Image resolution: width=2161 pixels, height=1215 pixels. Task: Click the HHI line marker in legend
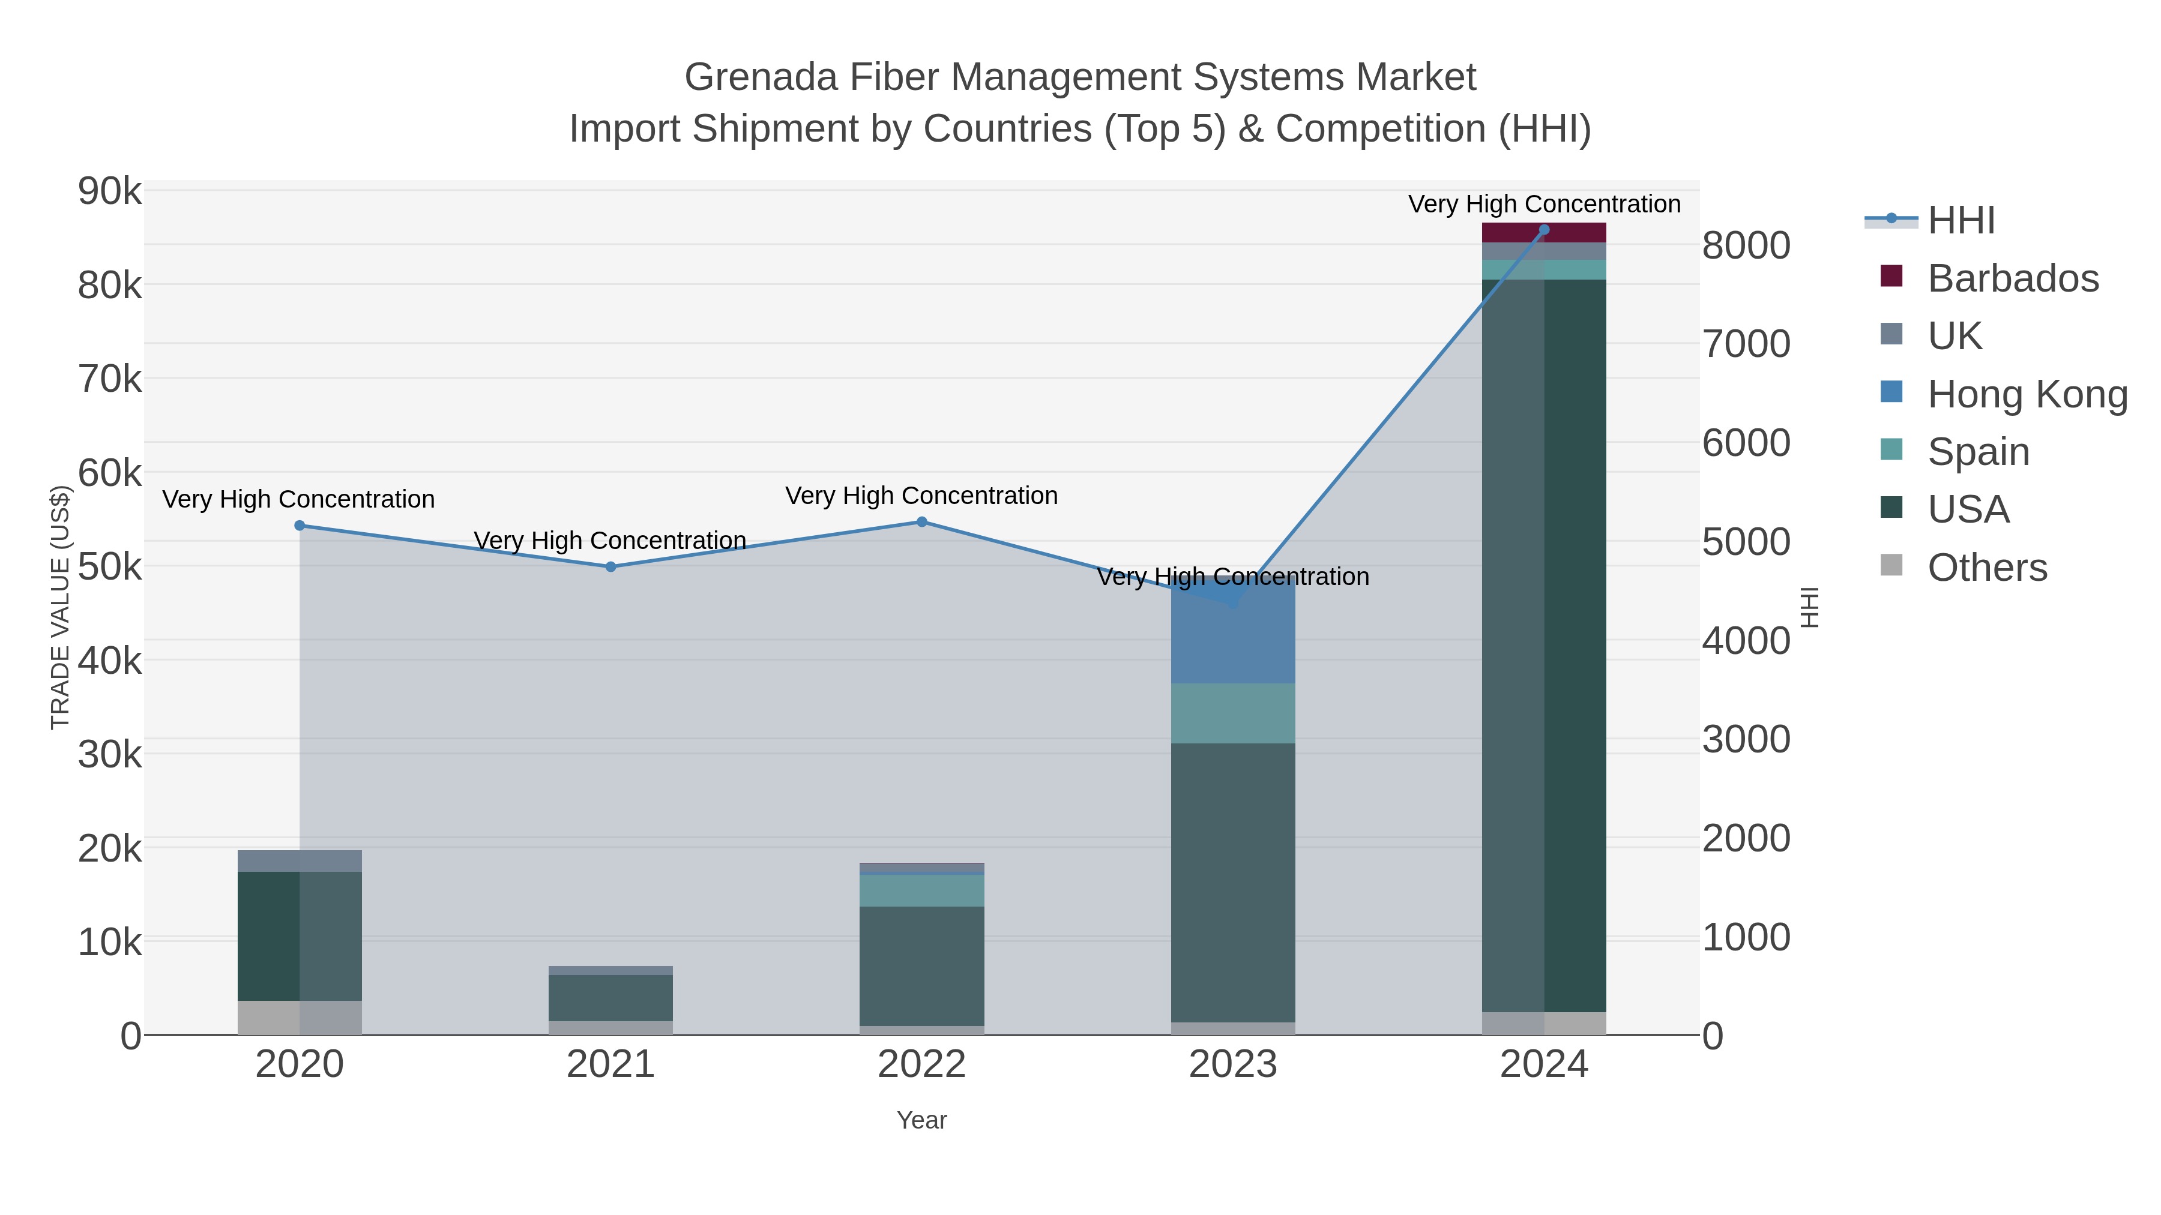pos(1891,219)
